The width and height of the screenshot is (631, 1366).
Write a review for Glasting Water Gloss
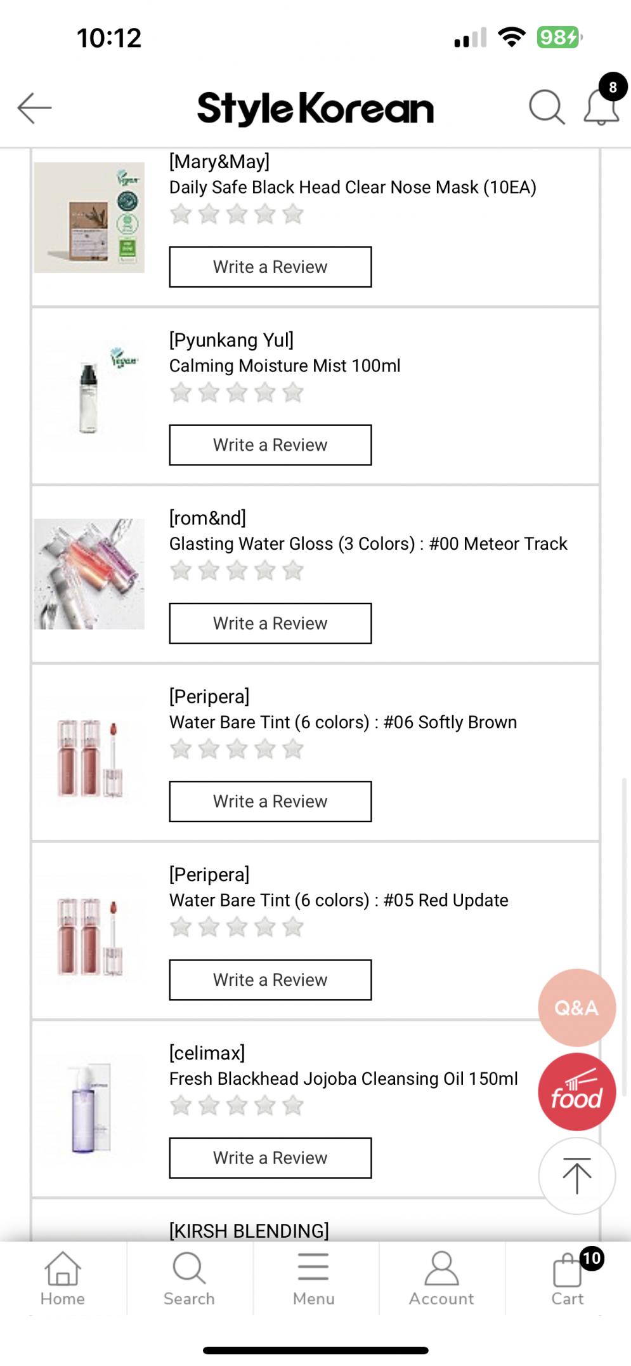(x=270, y=623)
